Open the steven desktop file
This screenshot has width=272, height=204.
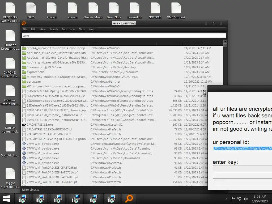(72, 11)
